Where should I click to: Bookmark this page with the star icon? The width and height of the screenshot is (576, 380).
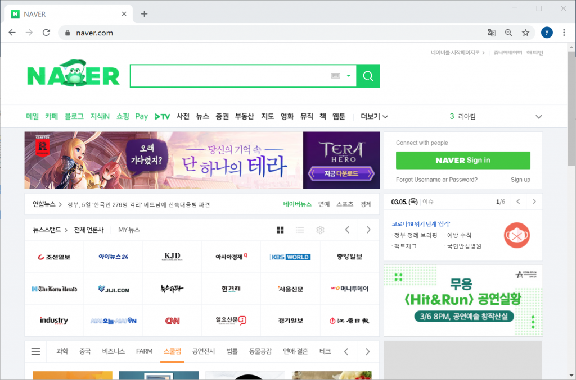click(525, 33)
